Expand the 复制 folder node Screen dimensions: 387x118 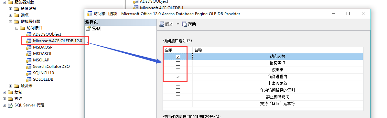point(4,92)
